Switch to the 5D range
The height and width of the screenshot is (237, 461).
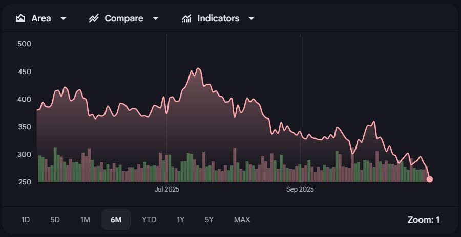(55, 220)
